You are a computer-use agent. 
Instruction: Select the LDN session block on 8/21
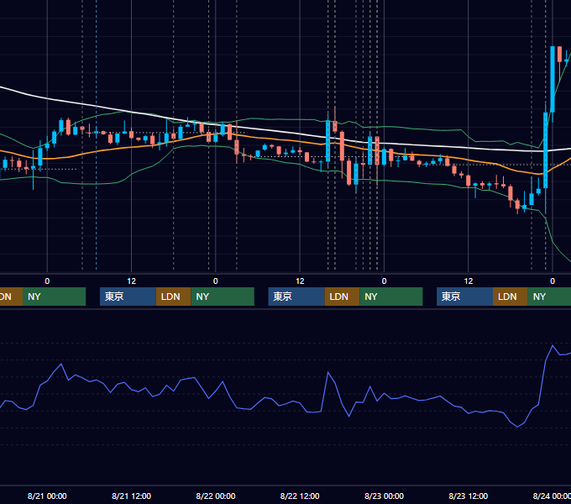tap(173, 297)
